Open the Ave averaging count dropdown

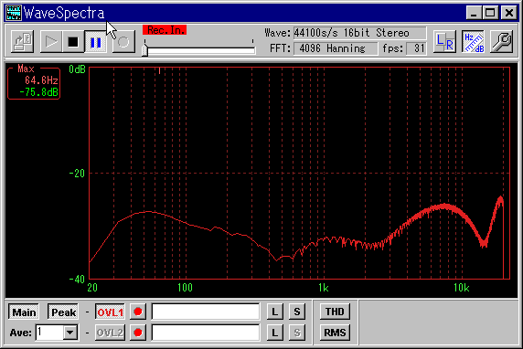coord(70,333)
